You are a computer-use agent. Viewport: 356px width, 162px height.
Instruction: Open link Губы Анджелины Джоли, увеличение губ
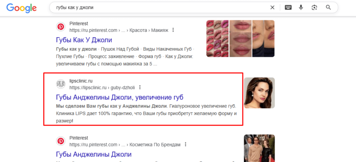click(x=119, y=98)
